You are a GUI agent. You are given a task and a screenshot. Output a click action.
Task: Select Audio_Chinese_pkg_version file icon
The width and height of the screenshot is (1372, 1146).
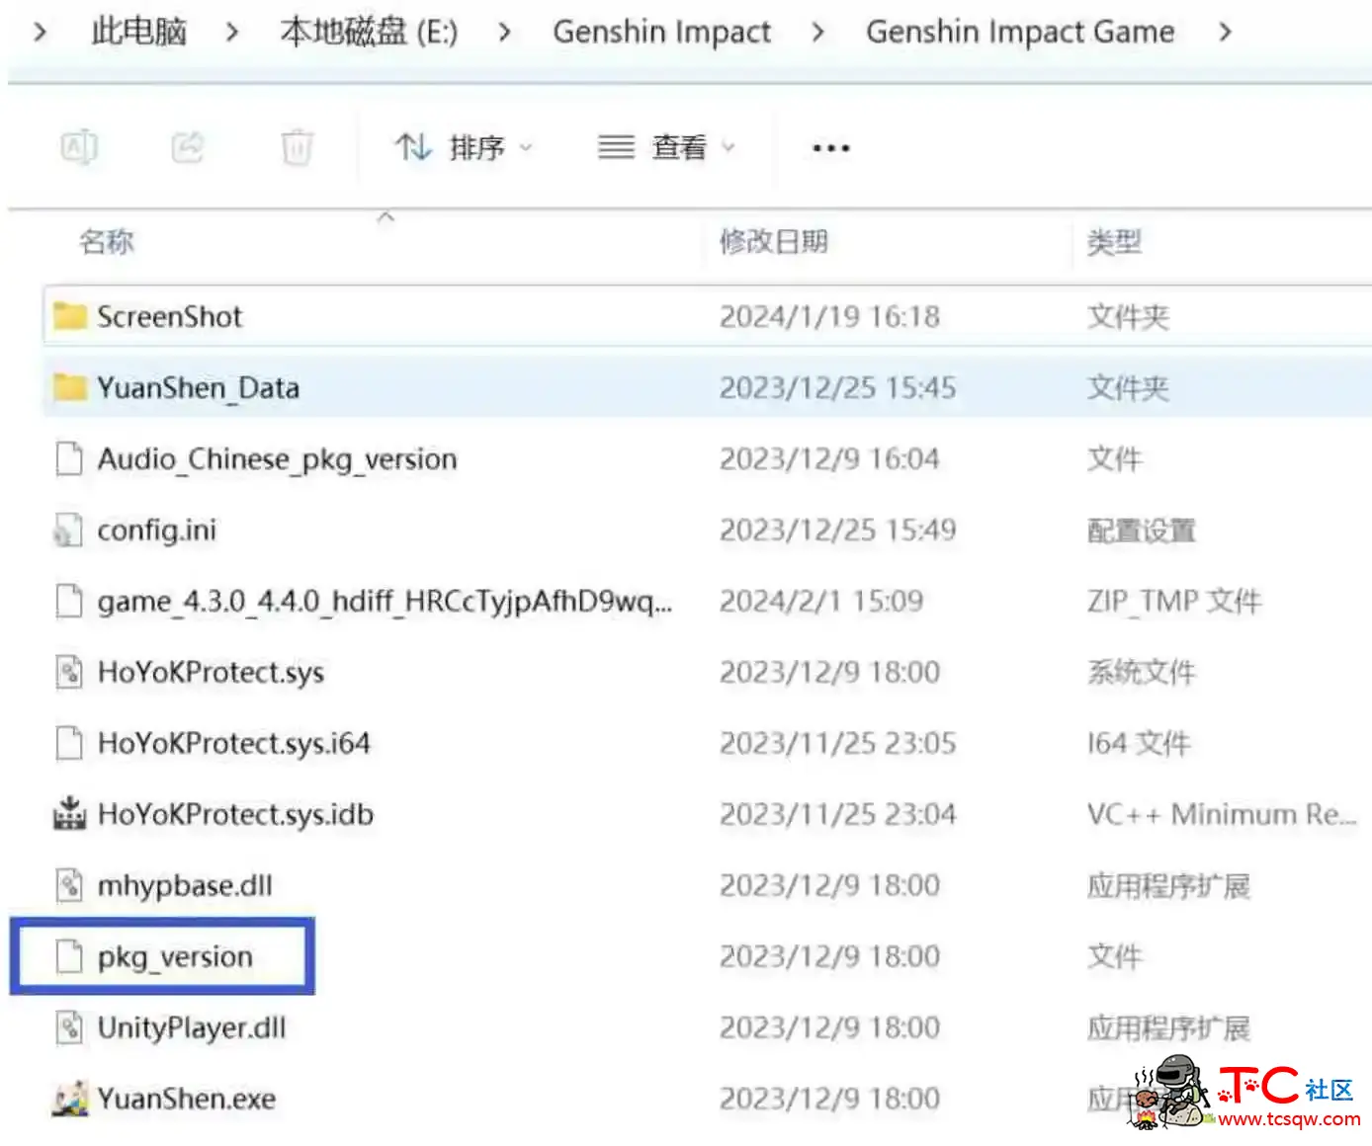[69, 458]
